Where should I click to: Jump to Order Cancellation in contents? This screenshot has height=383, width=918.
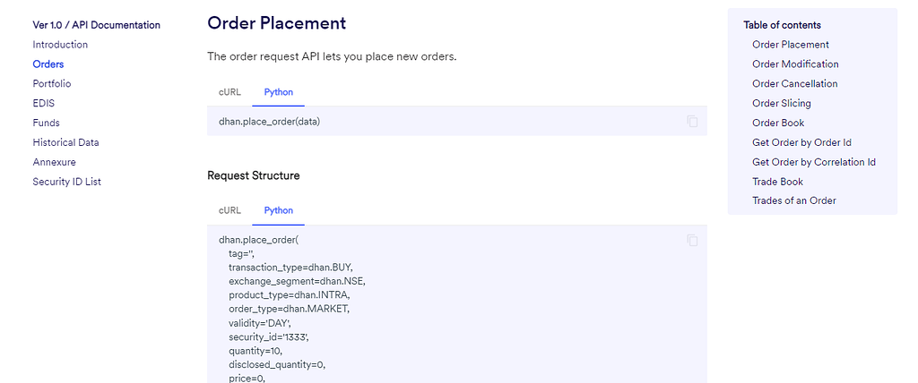(794, 84)
